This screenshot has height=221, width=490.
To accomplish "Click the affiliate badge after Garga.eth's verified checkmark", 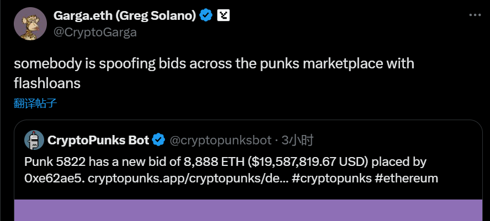I will click(223, 15).
